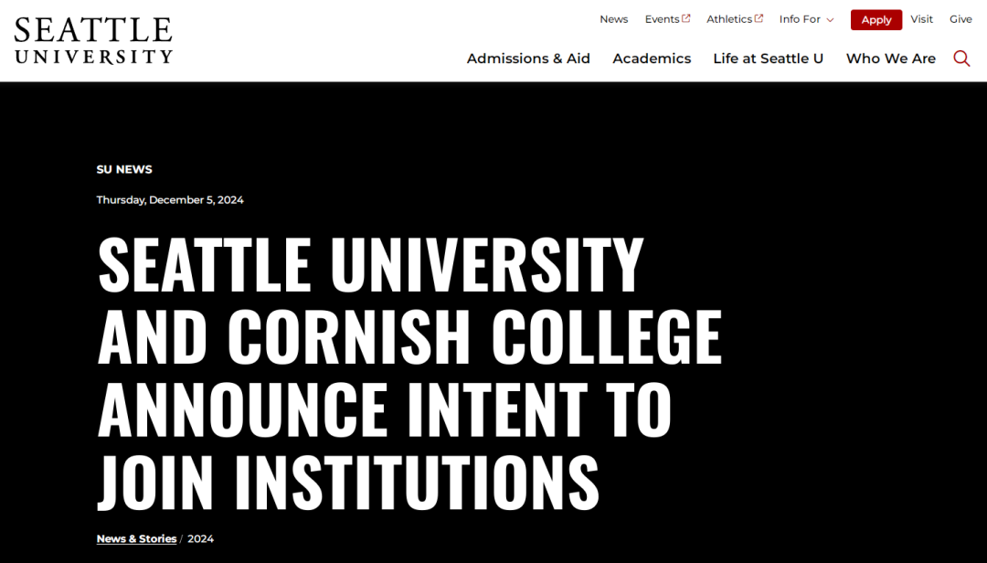Follow the Give link
Viewport: 987px width, 563px height.
(960, 19)
